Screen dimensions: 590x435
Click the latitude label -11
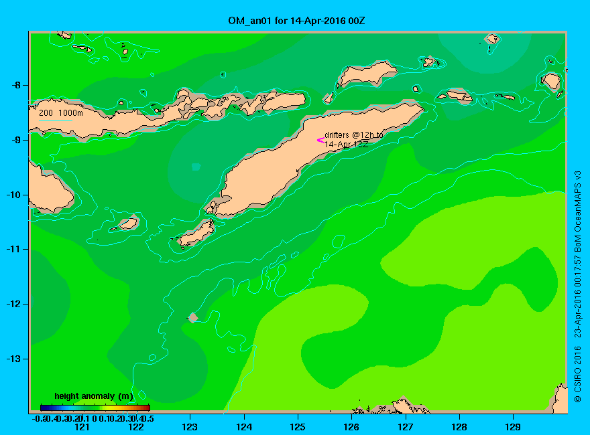13,250
